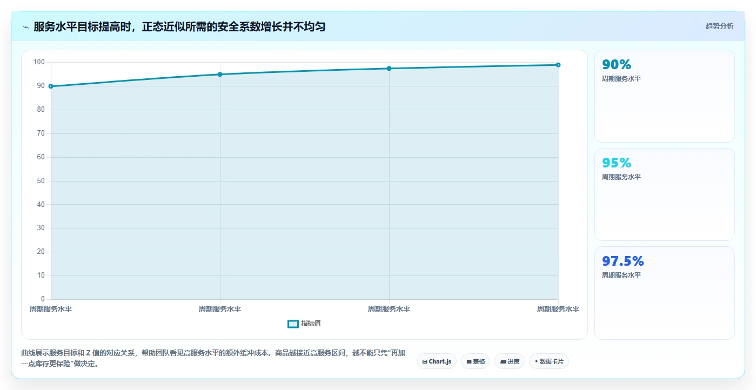Click 周期服务水平 label under 95%

(x=621, y=177)
